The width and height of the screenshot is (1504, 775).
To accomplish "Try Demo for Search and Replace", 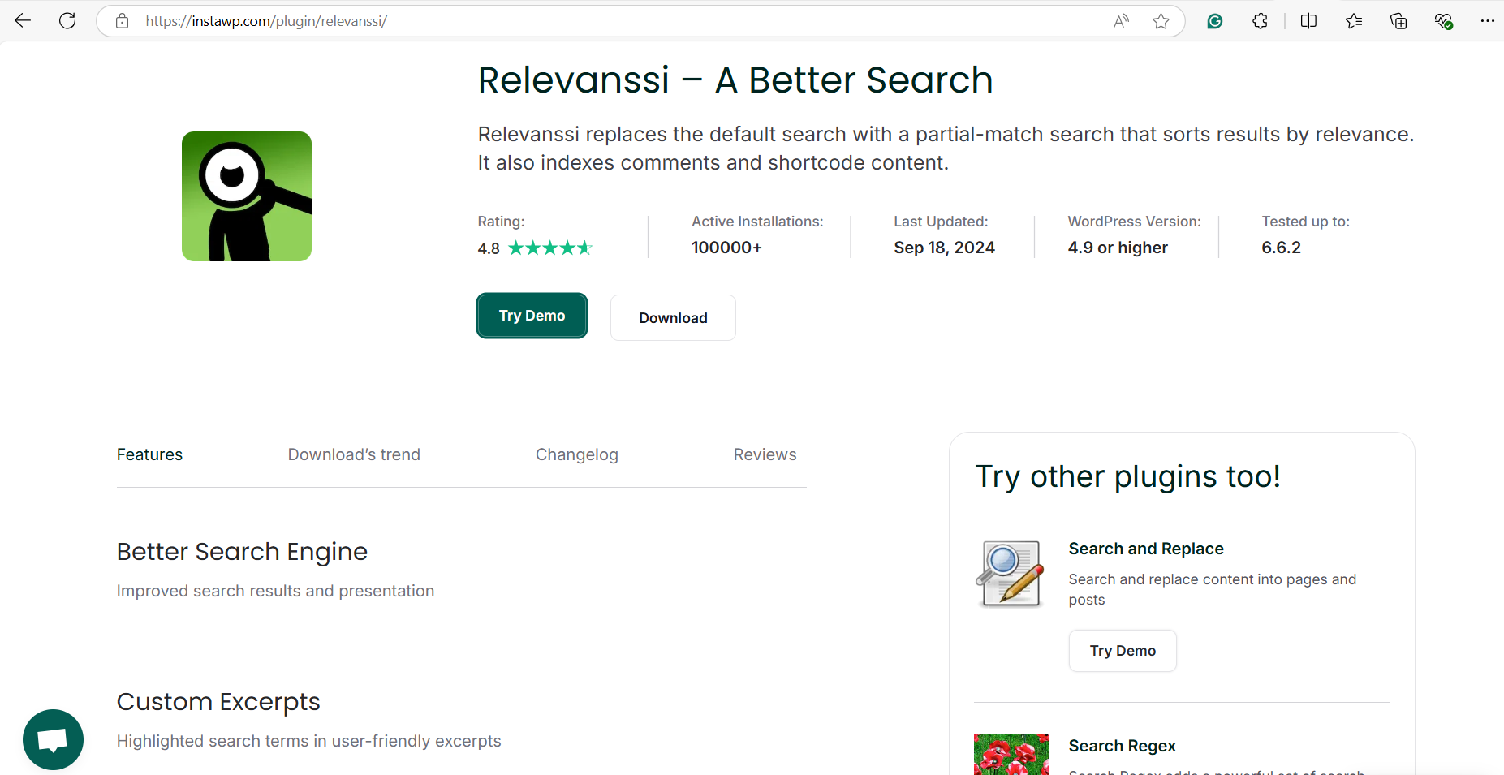I will tap(1123, 651).
